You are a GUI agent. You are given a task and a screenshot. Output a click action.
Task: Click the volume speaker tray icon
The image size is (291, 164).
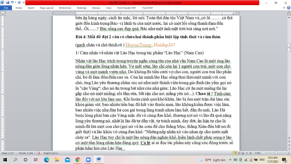point(235,160)
